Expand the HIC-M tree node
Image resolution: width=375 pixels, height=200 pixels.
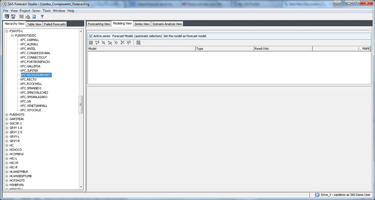point(7,163)
